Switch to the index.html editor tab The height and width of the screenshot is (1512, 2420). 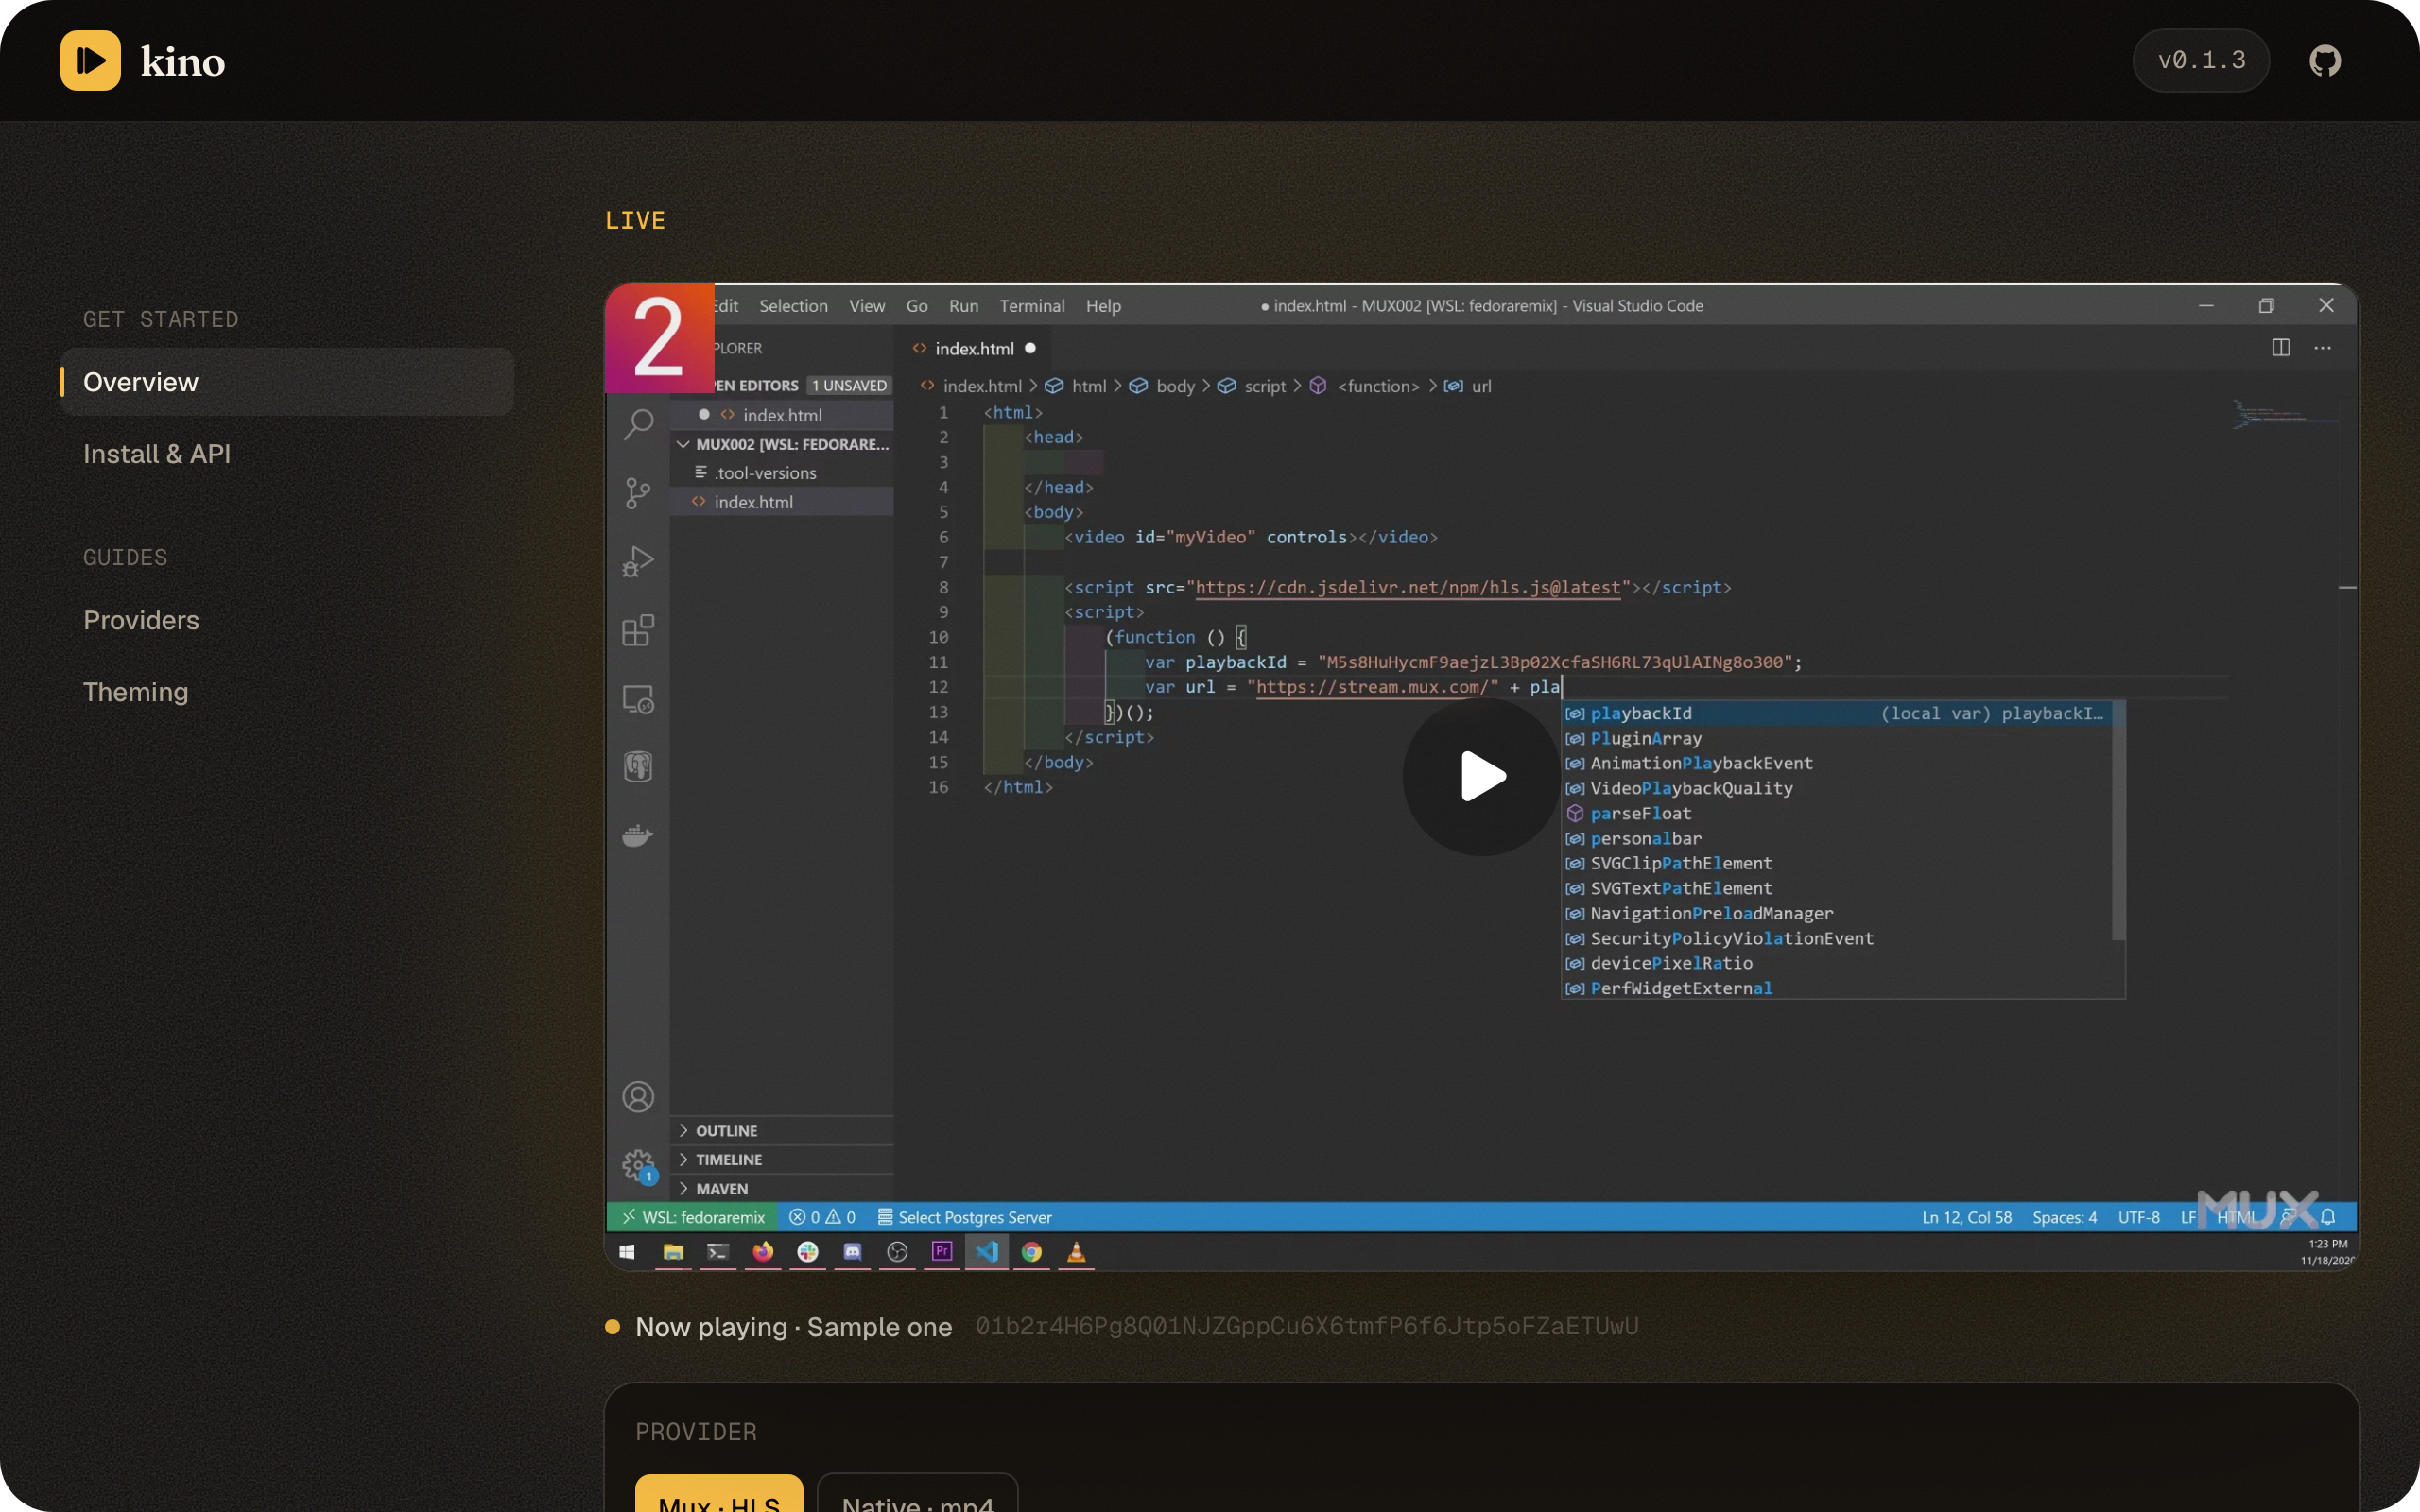pyautogui.click(x=973, y=349)
